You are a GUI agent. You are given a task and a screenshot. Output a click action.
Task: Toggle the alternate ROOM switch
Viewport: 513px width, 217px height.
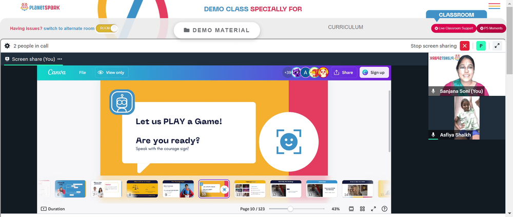click(x=107, y=28)
